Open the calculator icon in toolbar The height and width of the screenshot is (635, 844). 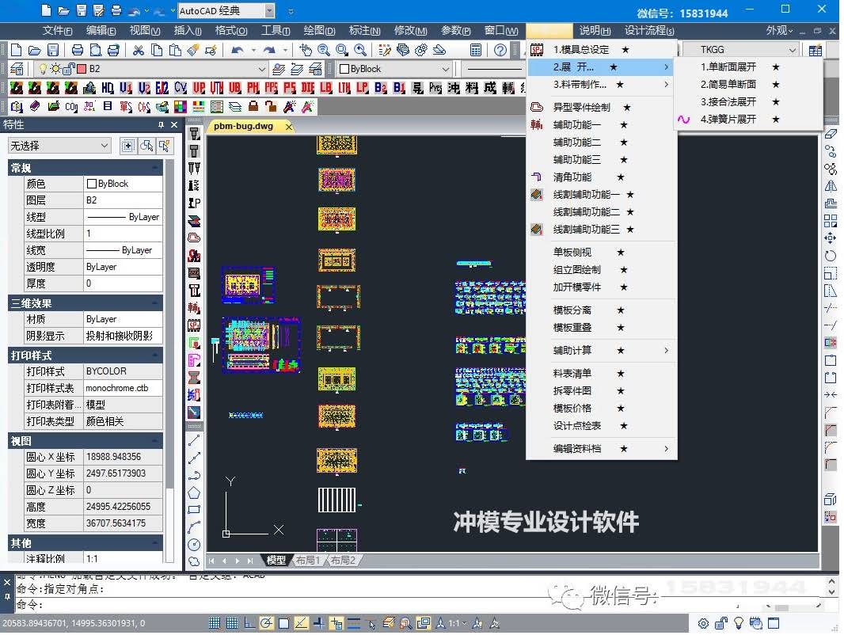tap(476, 51)
